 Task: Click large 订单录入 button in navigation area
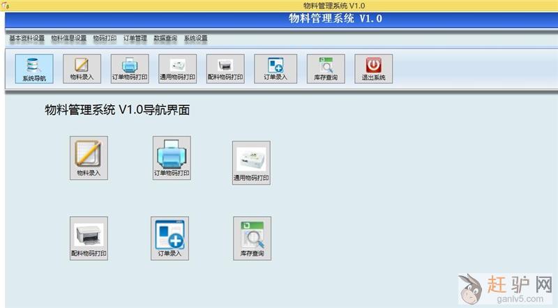tap(169, 238)
